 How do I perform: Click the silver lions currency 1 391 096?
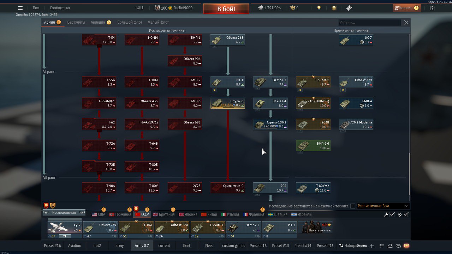(269, 8)
